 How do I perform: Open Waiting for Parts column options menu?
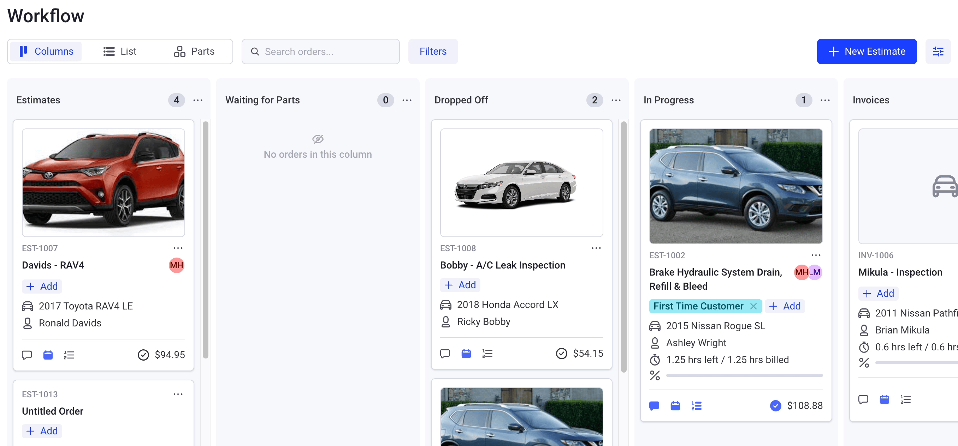[407, 100]
